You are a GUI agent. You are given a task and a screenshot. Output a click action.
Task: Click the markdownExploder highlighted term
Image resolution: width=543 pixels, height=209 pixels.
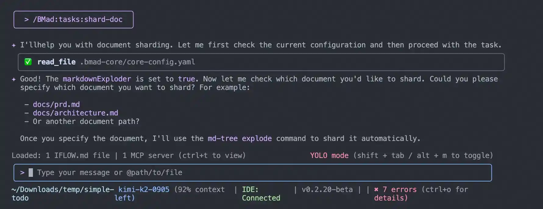97,79
